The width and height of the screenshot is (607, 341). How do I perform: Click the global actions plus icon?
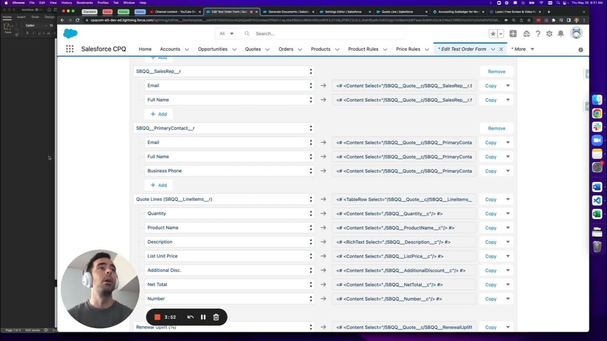point(513,34)
